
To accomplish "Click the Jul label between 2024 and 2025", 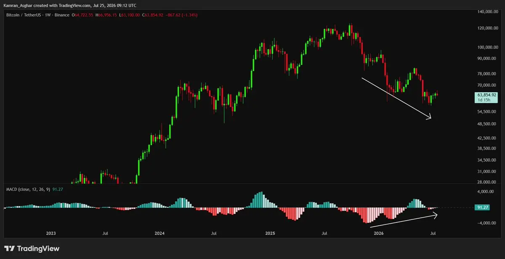I will click(214, 233).
